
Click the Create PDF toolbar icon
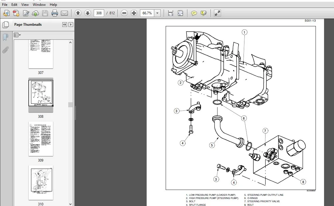(6, 13)
